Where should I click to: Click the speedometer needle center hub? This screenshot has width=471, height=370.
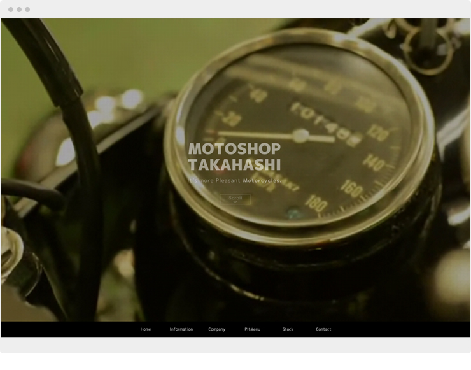tap(300, 136)
